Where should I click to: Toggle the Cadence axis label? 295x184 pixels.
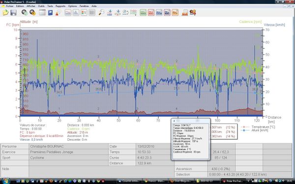pos(250,22)
